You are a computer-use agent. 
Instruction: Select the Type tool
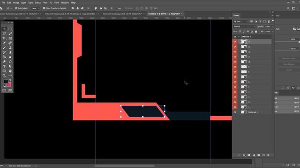pyautogui.click(x=4, y=66)
